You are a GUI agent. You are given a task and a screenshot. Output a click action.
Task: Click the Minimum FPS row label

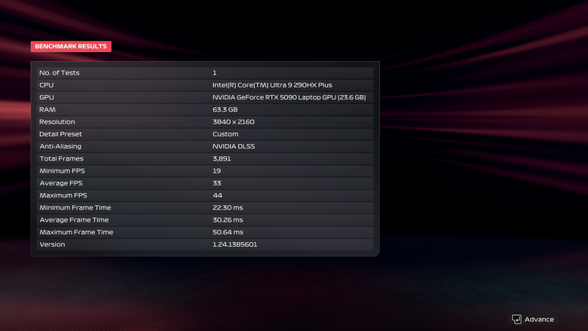[x=63, y=170]
